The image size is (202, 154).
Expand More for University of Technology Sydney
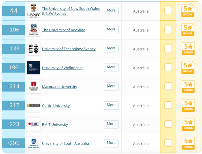tap(111, 49)
